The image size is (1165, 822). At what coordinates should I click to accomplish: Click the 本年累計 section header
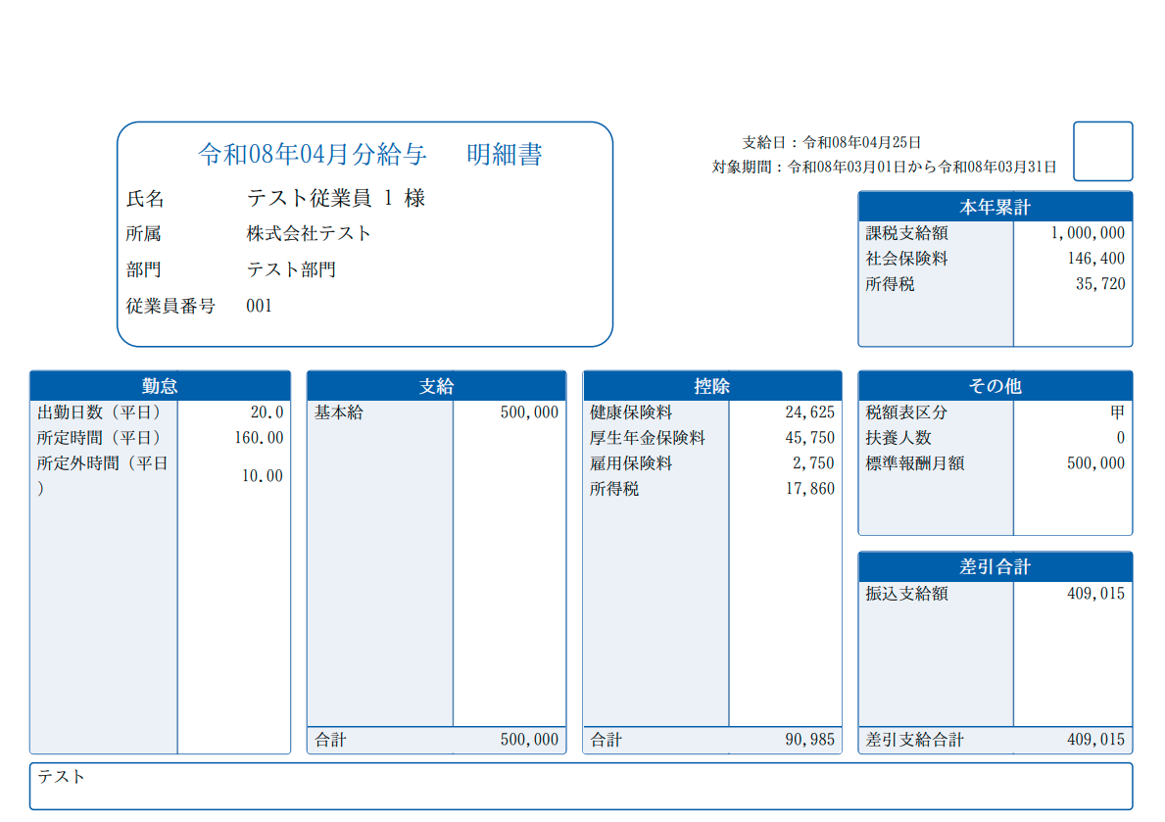coord(995,207)
